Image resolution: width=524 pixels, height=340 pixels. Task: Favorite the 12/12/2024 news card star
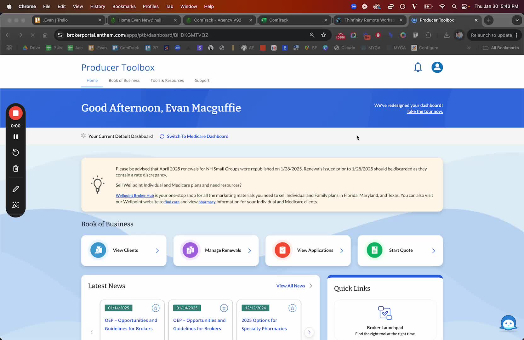292,308
